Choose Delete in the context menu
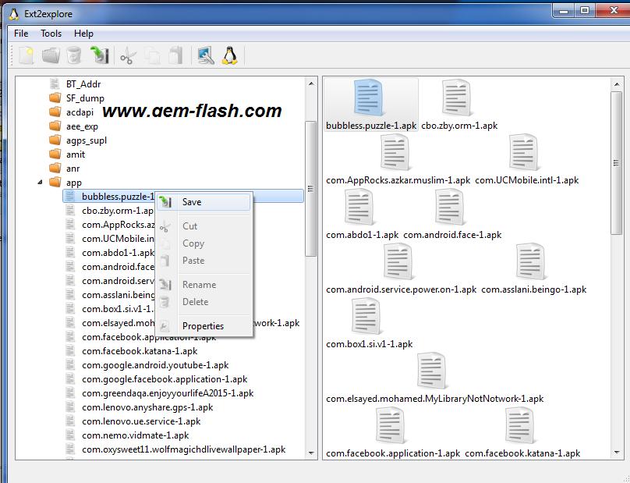 tap(204, 302)
